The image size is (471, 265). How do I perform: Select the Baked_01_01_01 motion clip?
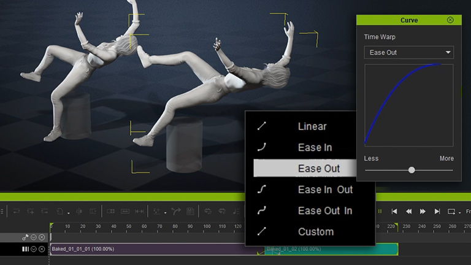tap(153, 249)
